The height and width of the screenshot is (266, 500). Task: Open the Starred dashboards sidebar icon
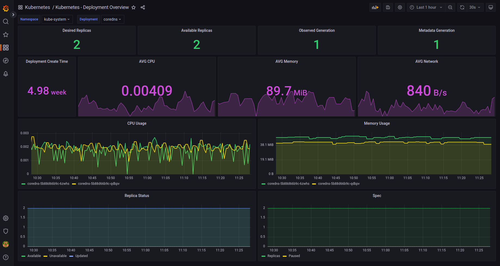6,35
